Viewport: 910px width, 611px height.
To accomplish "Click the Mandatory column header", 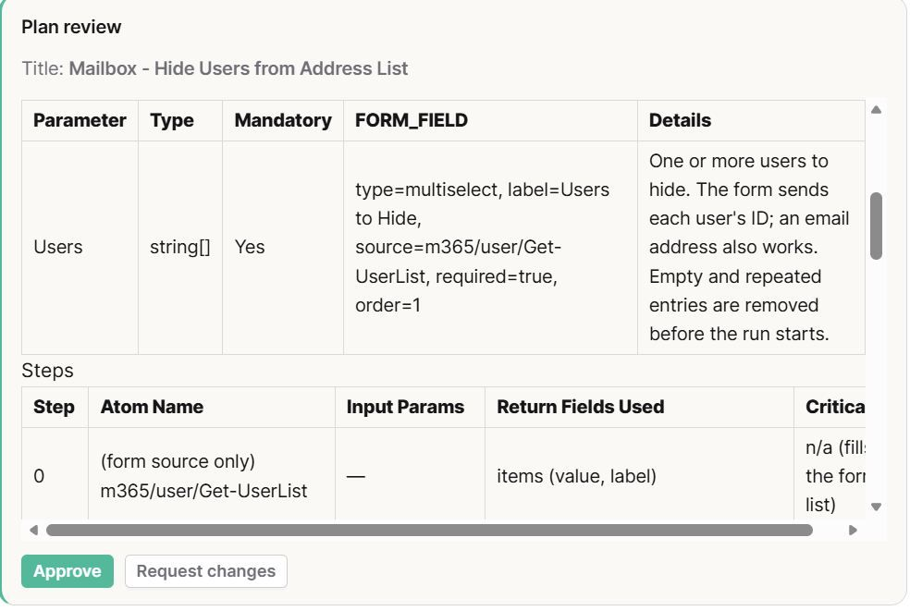I will [283, 121].
